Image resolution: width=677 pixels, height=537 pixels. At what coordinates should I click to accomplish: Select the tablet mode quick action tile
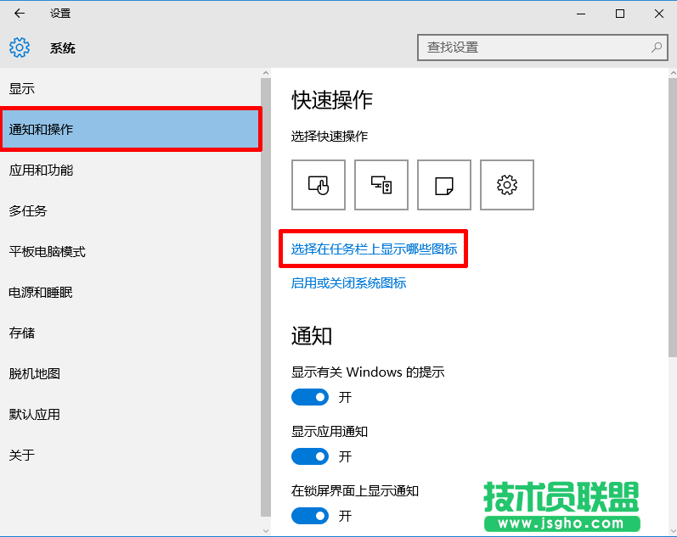[x=319, y=185]
